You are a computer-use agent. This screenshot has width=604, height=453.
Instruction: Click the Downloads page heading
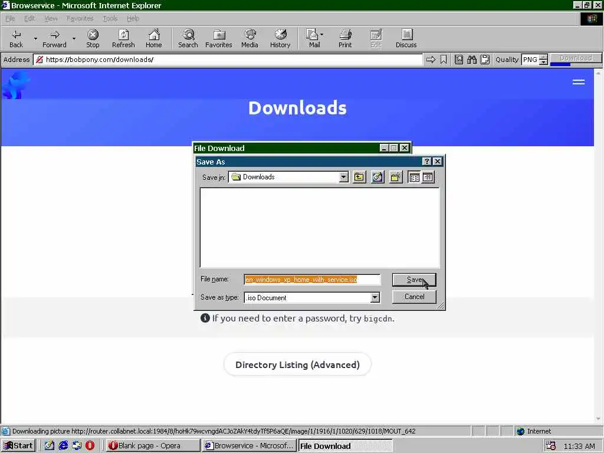pos(297,108)
